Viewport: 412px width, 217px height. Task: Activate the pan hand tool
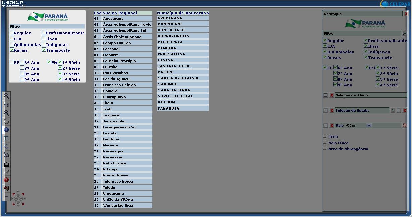click(6, 121)
